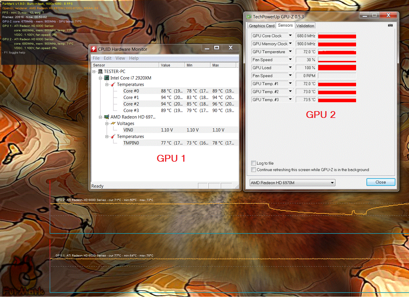
Task: Toggle Continue refreshing in background checkbox
Action: tap(254, 170)
